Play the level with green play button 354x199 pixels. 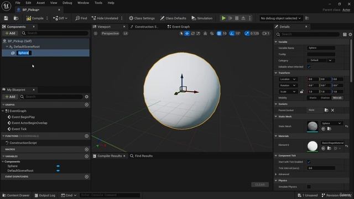(223, 18)
